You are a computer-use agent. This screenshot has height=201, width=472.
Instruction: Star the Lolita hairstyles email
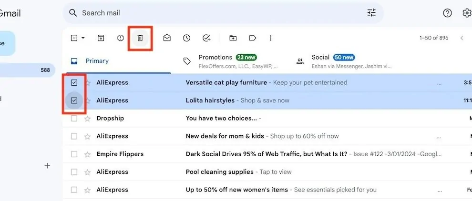click(88, 100)
